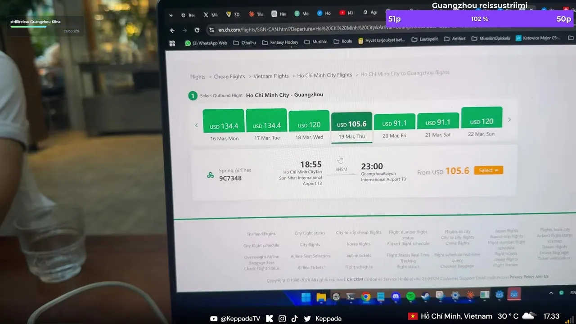Open the terminal icon in the taskbar

point(351,297)
